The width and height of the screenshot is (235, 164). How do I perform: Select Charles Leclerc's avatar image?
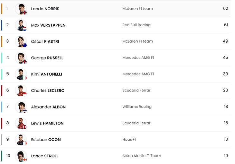click(x=21, y=91)
